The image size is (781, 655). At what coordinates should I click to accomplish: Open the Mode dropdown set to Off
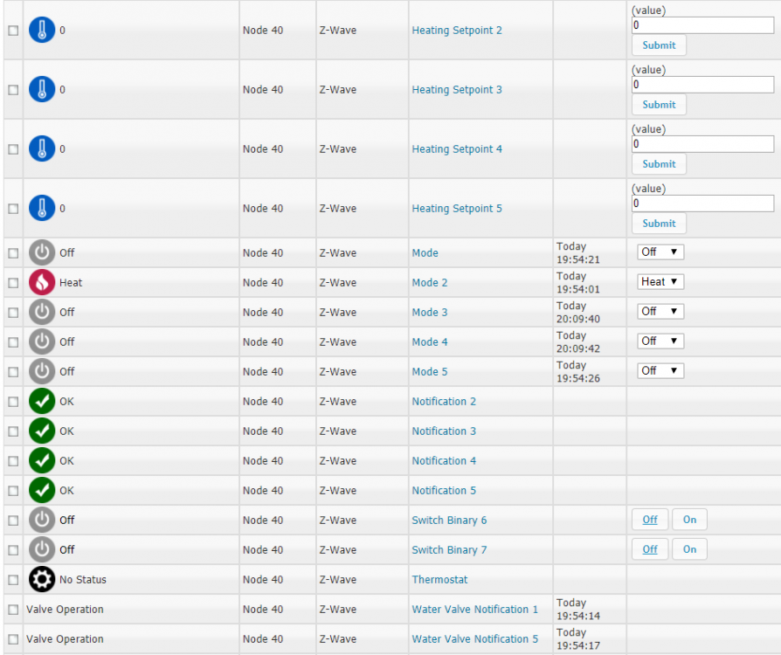(x=660, y=252)
